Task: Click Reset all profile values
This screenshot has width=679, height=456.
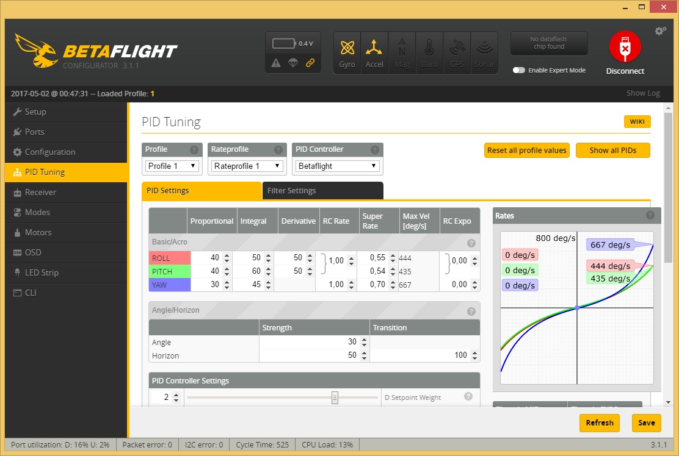Action: click(526, 151)
